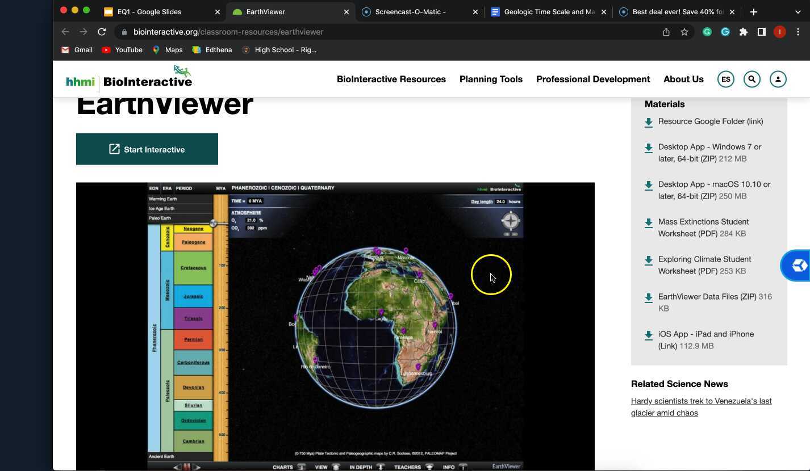Viewport: 810px width, 471px height.
Task: Click the address bar URL field
Action: (x=386, y=32)
